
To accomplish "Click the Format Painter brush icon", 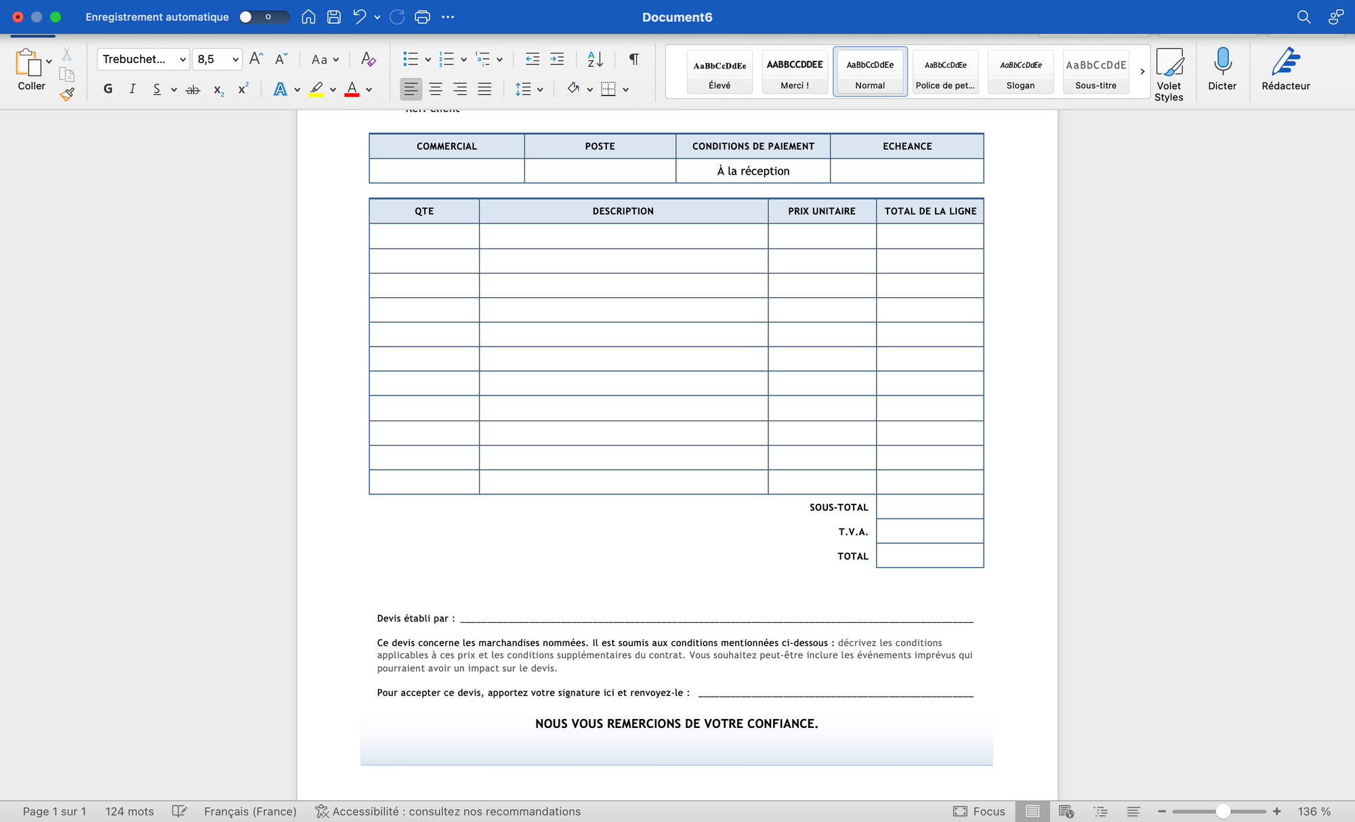I will pos(67,95).
